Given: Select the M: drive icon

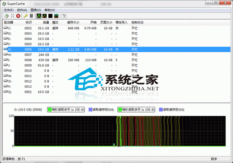Looking at the screenshot, I should pos(6,71).
